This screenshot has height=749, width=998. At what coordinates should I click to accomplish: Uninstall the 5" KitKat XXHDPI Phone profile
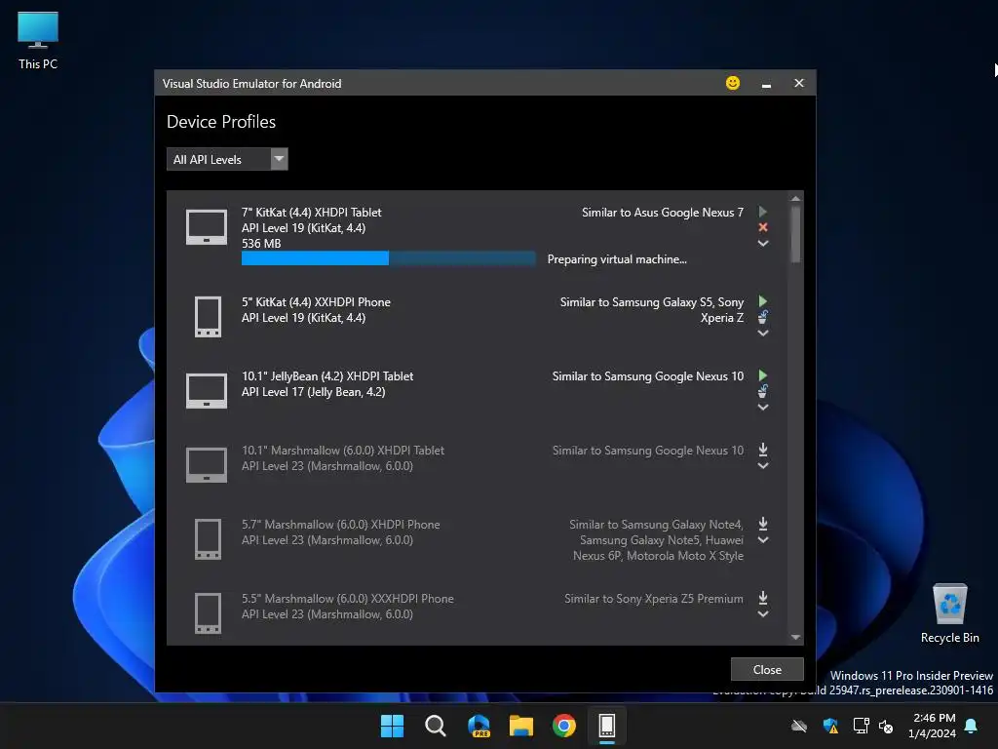[763, 317]
